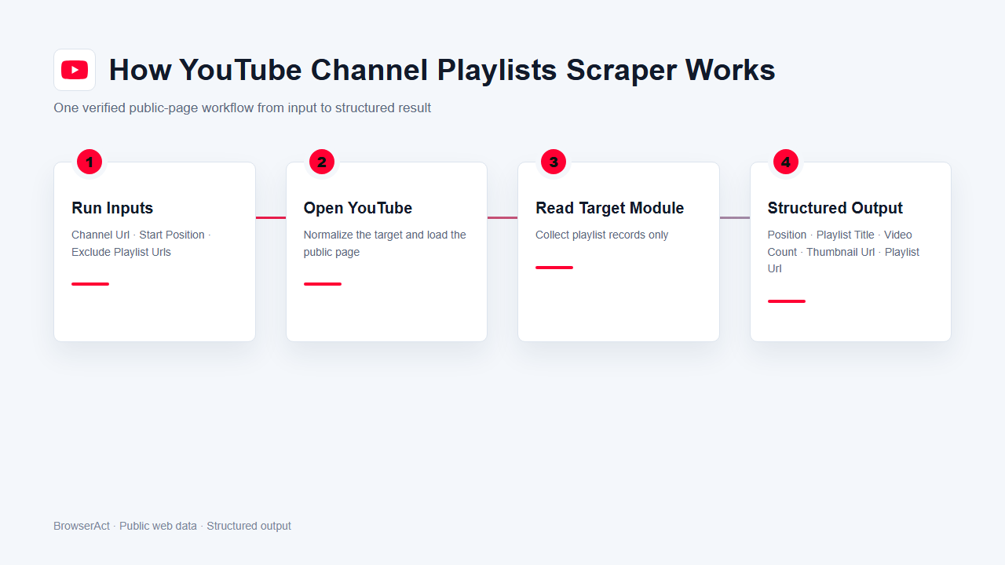The height and width of the screenshot is (565, 1005).
Task: Click the 'Collect playlist records only' text
Action: coord(602,235)
